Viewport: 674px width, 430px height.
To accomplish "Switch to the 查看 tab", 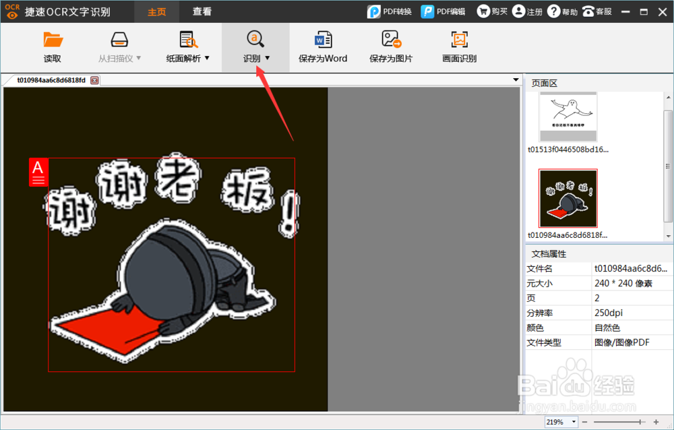I will [x=202, y=11].
